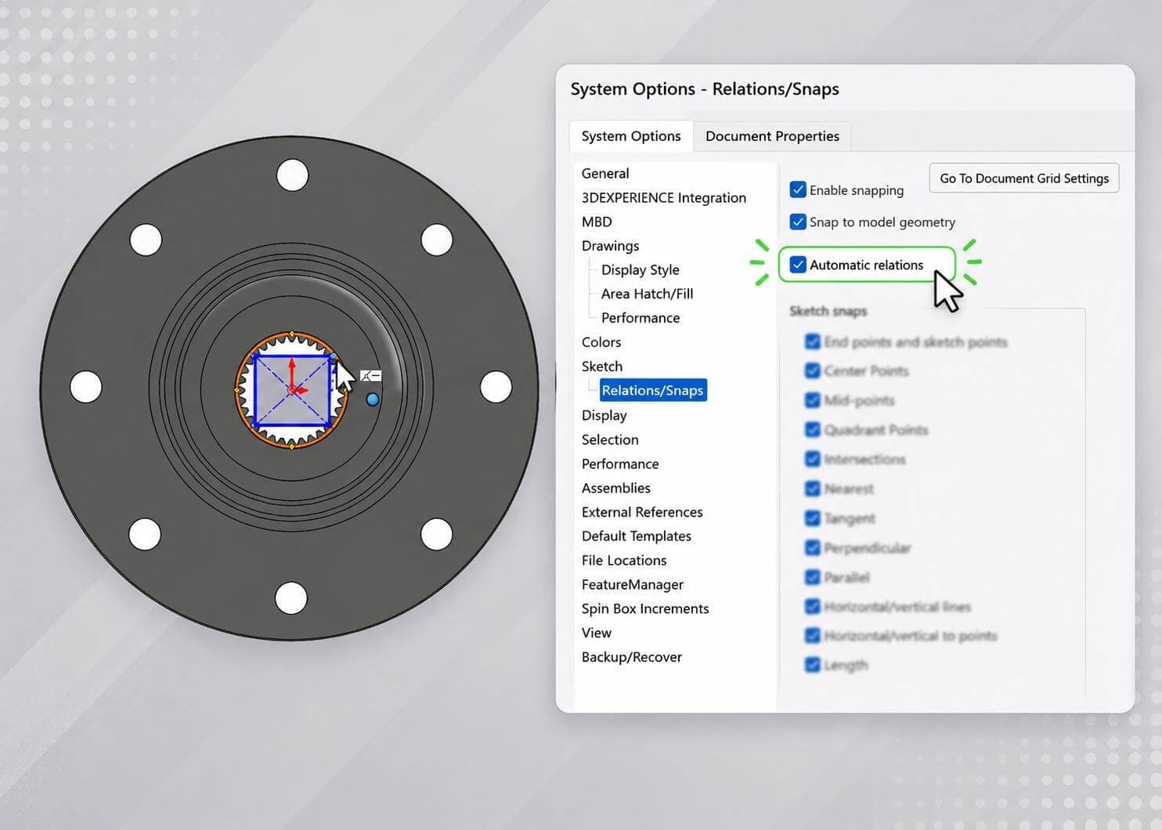Image resolution: width=1162 pixels, height=830 pixels.
Task: Select the MBD category
Action: point(597,222)
